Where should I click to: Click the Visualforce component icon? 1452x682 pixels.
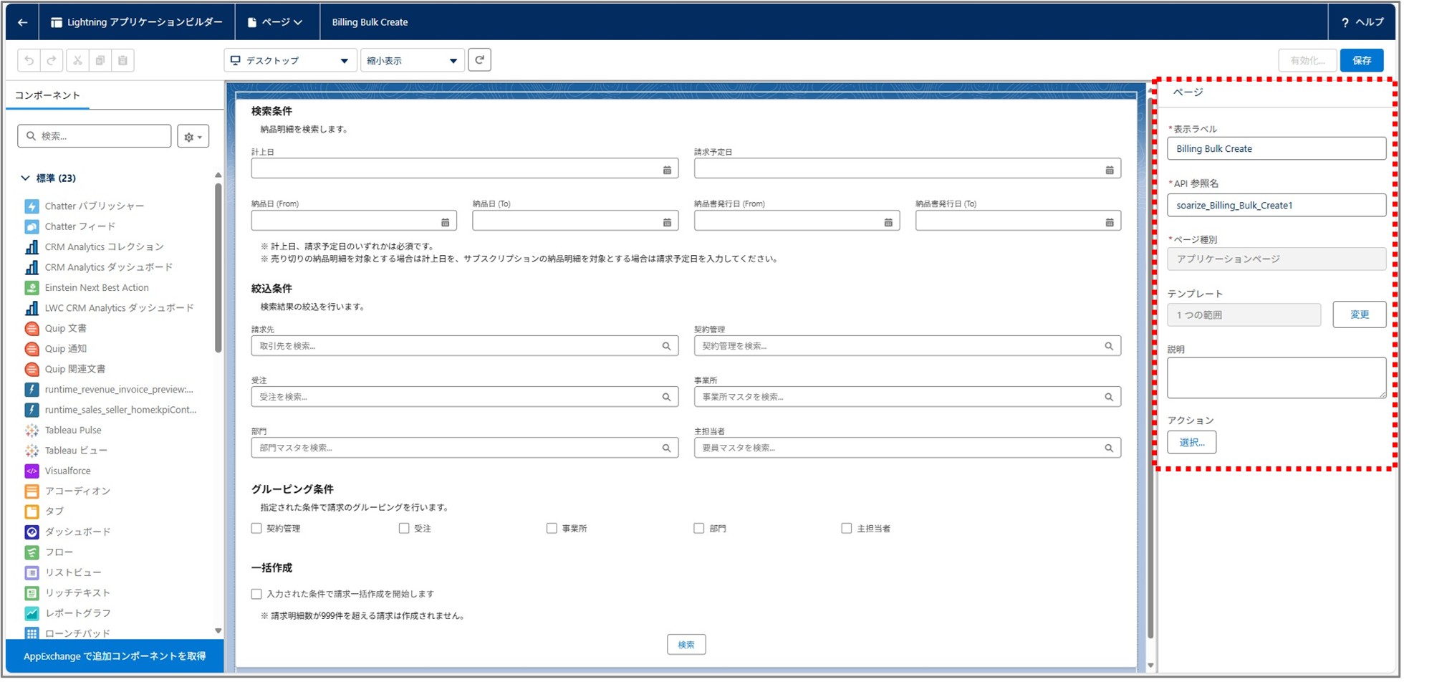[32, 471]
